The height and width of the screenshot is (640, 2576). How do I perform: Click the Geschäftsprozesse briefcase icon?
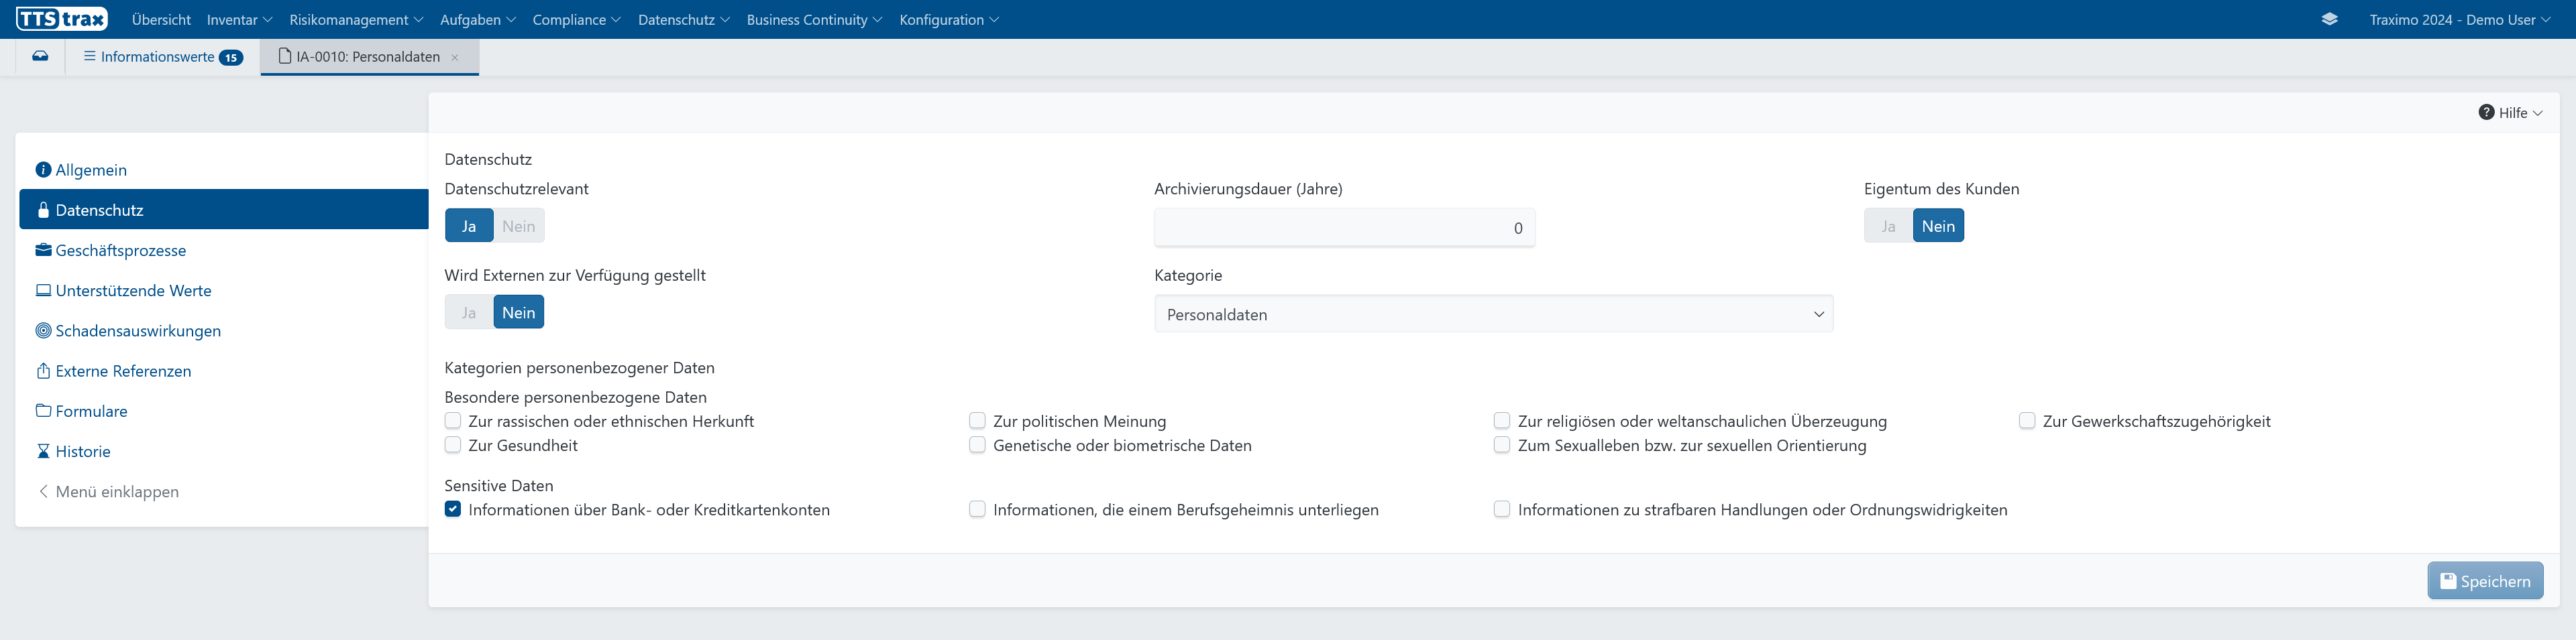[43, 249]
